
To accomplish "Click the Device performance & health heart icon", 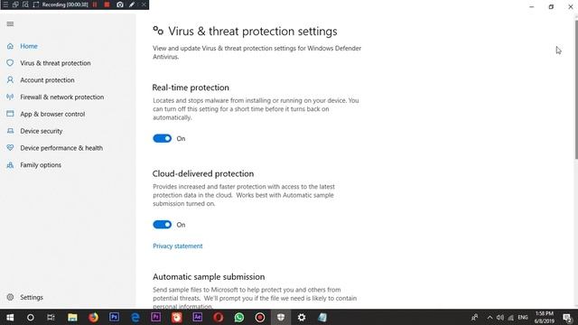I will click(x=10, y=148).
